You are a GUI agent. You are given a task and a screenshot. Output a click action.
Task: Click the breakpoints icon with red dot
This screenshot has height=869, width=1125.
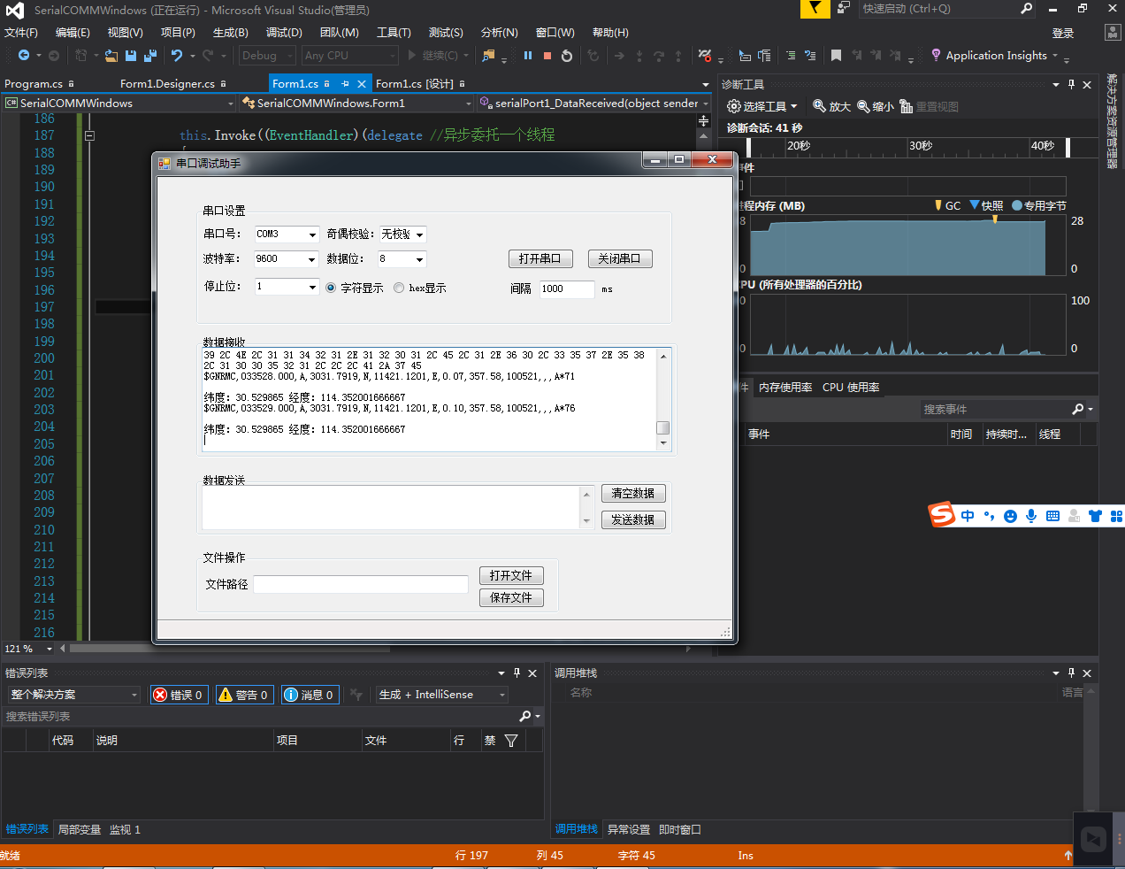tap(705, 55)
